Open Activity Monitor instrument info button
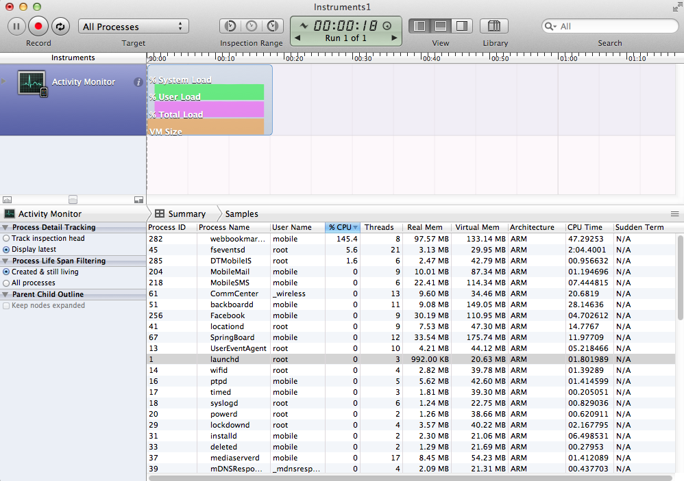The width and height of the screenshot is (684, 481). point(138,82)
